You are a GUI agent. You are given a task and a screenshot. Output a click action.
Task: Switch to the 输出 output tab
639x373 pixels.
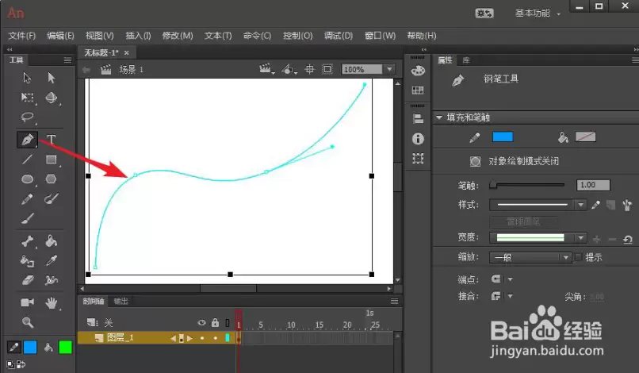pos(121,301)
